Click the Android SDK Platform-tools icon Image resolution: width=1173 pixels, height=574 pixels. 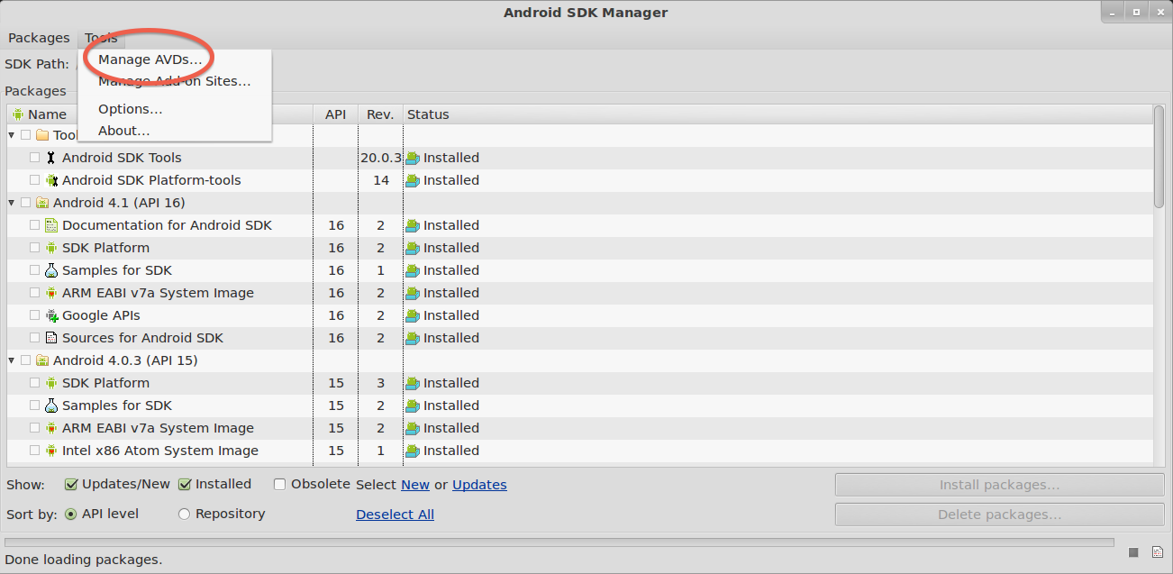51,180
